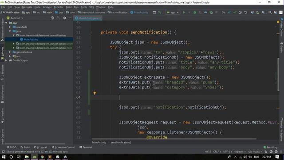Collapse the app module tree node
Screen dimensions: 284x160
coord(6,23)
